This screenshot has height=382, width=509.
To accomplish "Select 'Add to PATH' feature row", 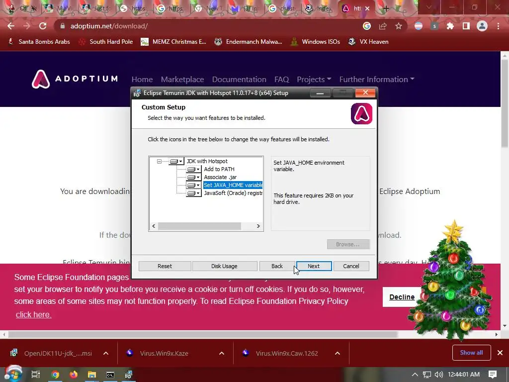I will pyautogui.click(x=219, y=169).
